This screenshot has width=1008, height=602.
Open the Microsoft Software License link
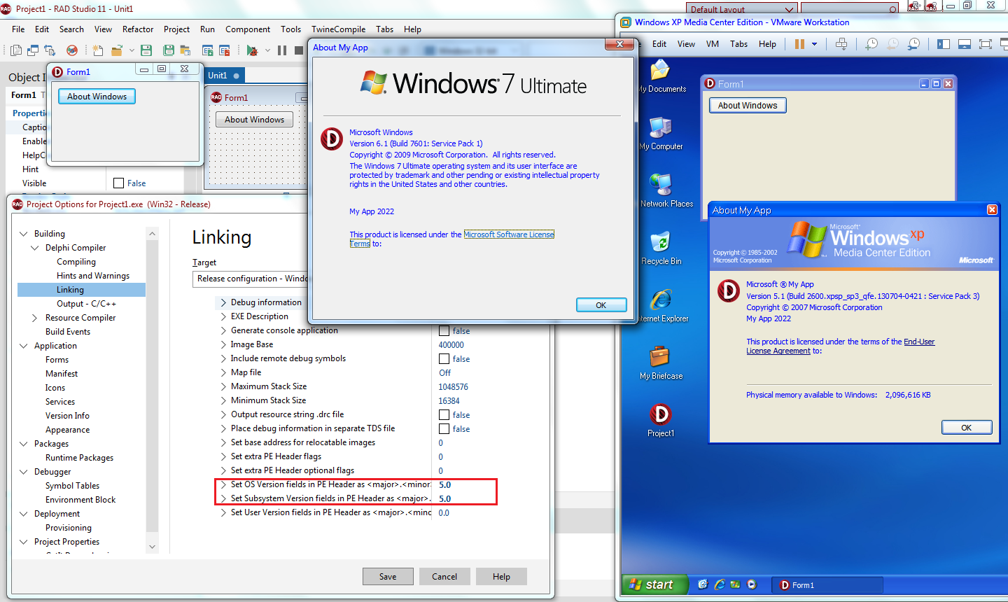[x=509, y=234]
